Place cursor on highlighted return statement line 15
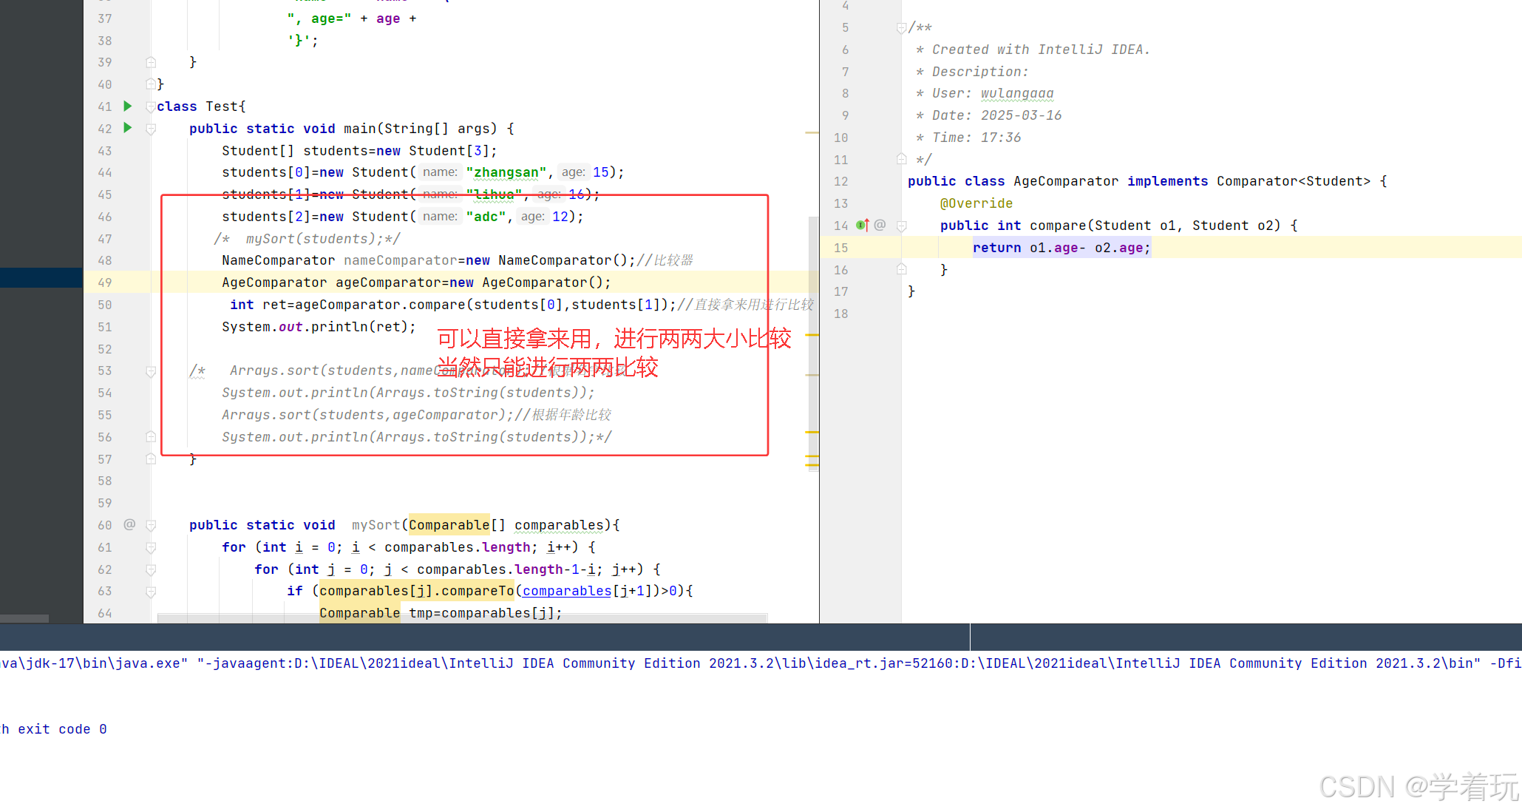Image resolution: width=1522 pixels, height=812 pixels. 1061,248
